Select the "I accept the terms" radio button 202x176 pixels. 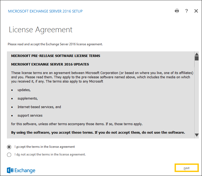pos(9,147)
